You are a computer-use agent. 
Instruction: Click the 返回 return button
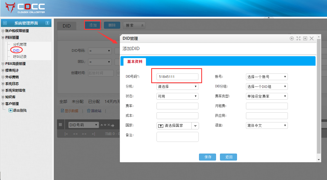(228, 157)
